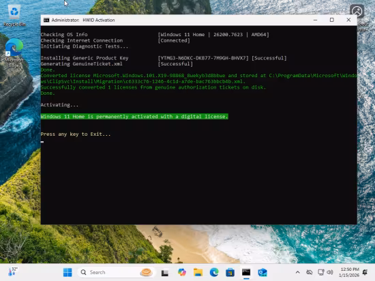Click the network display tray icon
375x281 pixels.
point(320,272)
